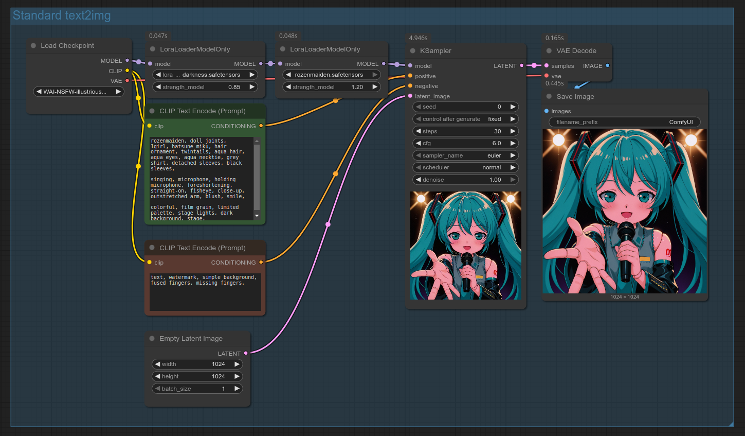Open the sampler_name euler dropdown

(465, 155)
